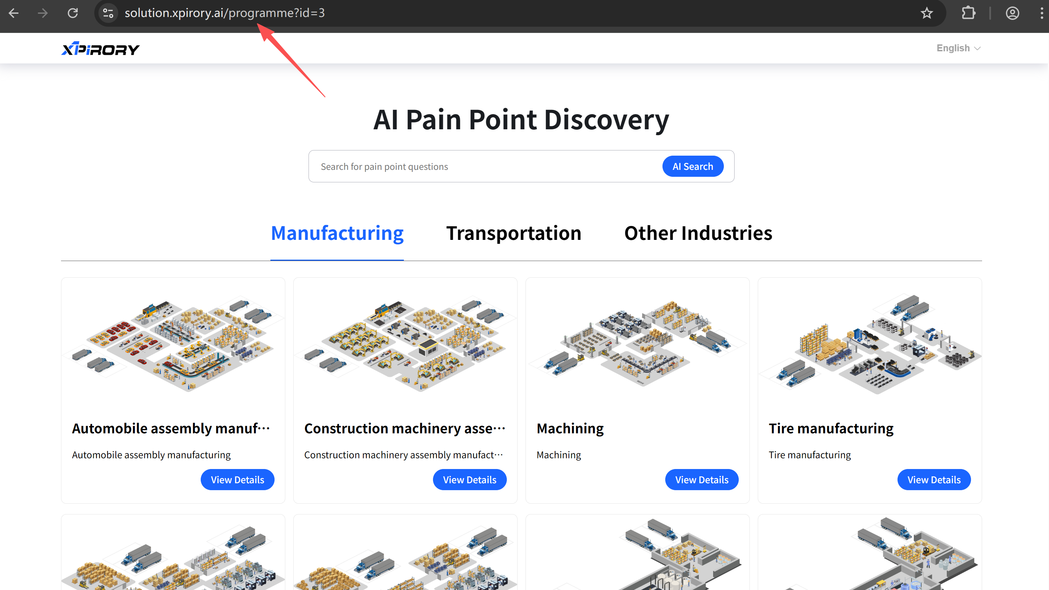View Details for Construction machinery assembly
This screenshot has width=1049, height=590.
469,480
